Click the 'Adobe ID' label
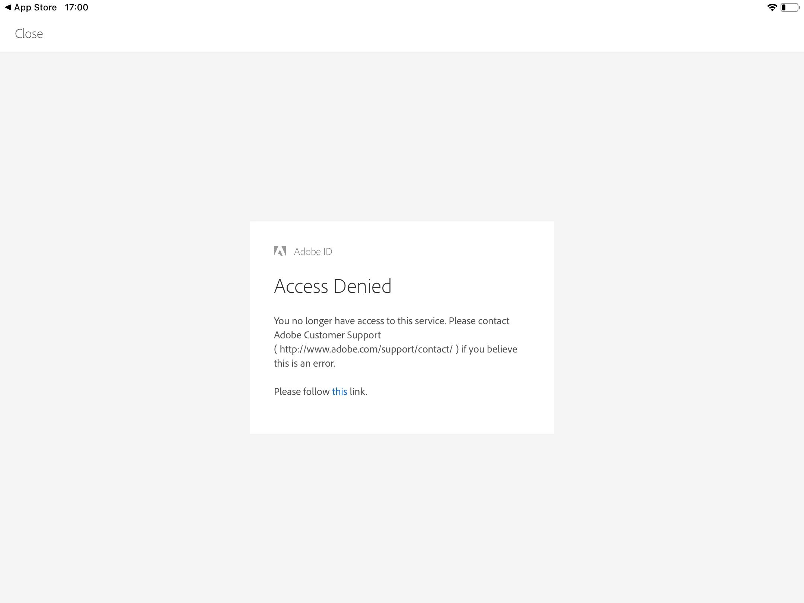The height and width of the screenshot is (603, 804). pos(313,252)
